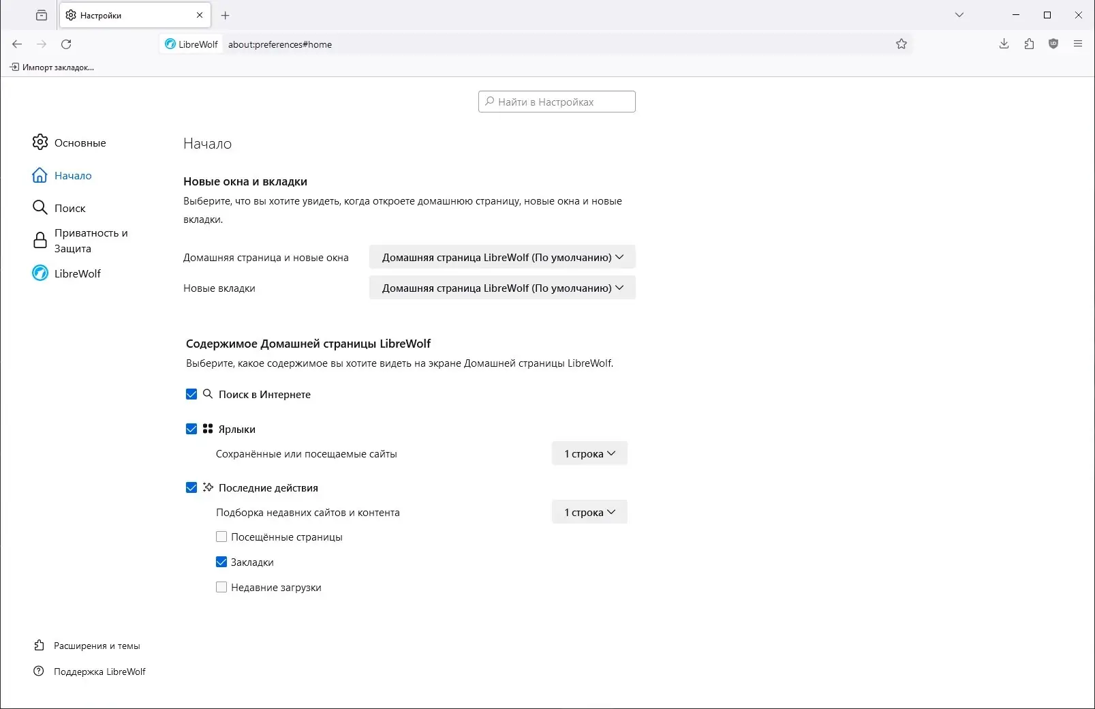
Task: Open Последние действия rows dropdown (1 строка)
Action: pos(589,512)
